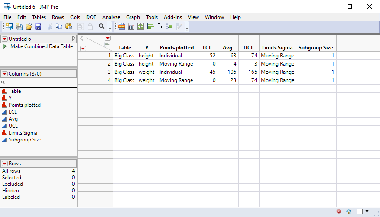Image resolution: width=380 pixels, height=217 pixels.
Task: Open the Window menu
Action: [214, 17]
